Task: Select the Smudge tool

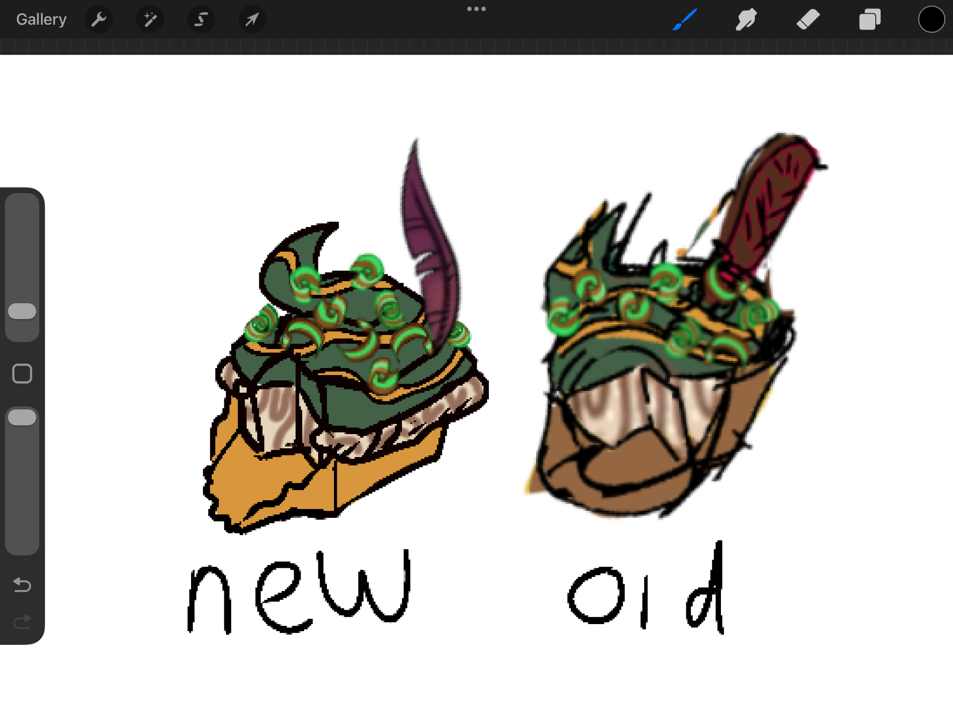Action: coord(746,20)
